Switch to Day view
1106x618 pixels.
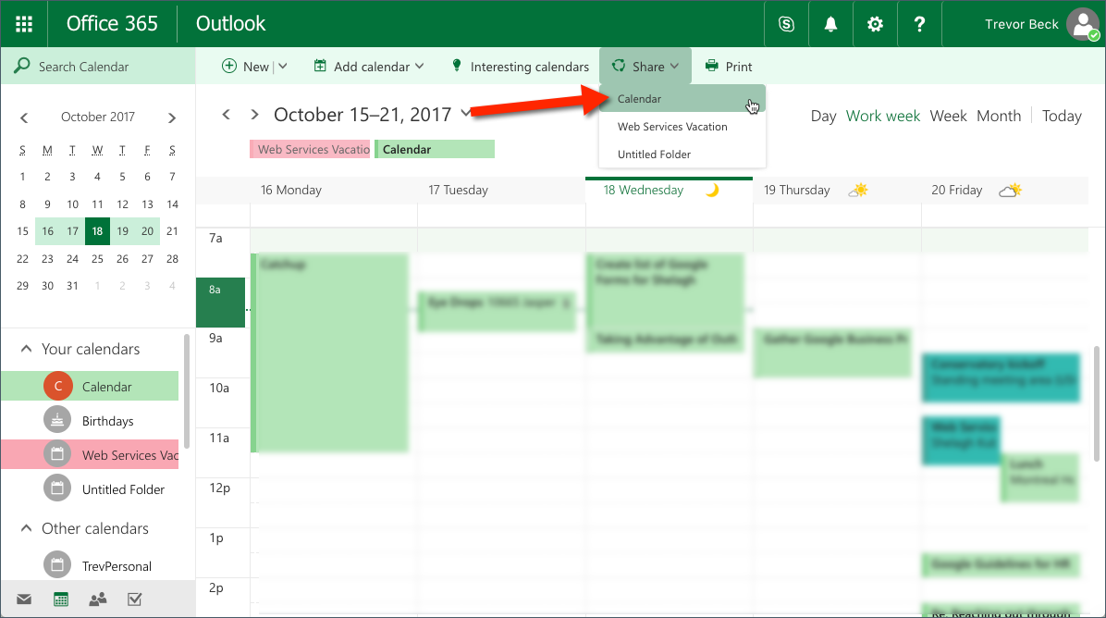[823, 117]
